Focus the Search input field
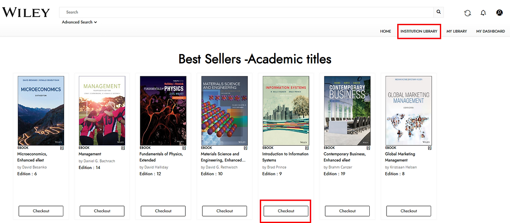The height and width of the screenshot is (223, 510). (x=247, y=12)
